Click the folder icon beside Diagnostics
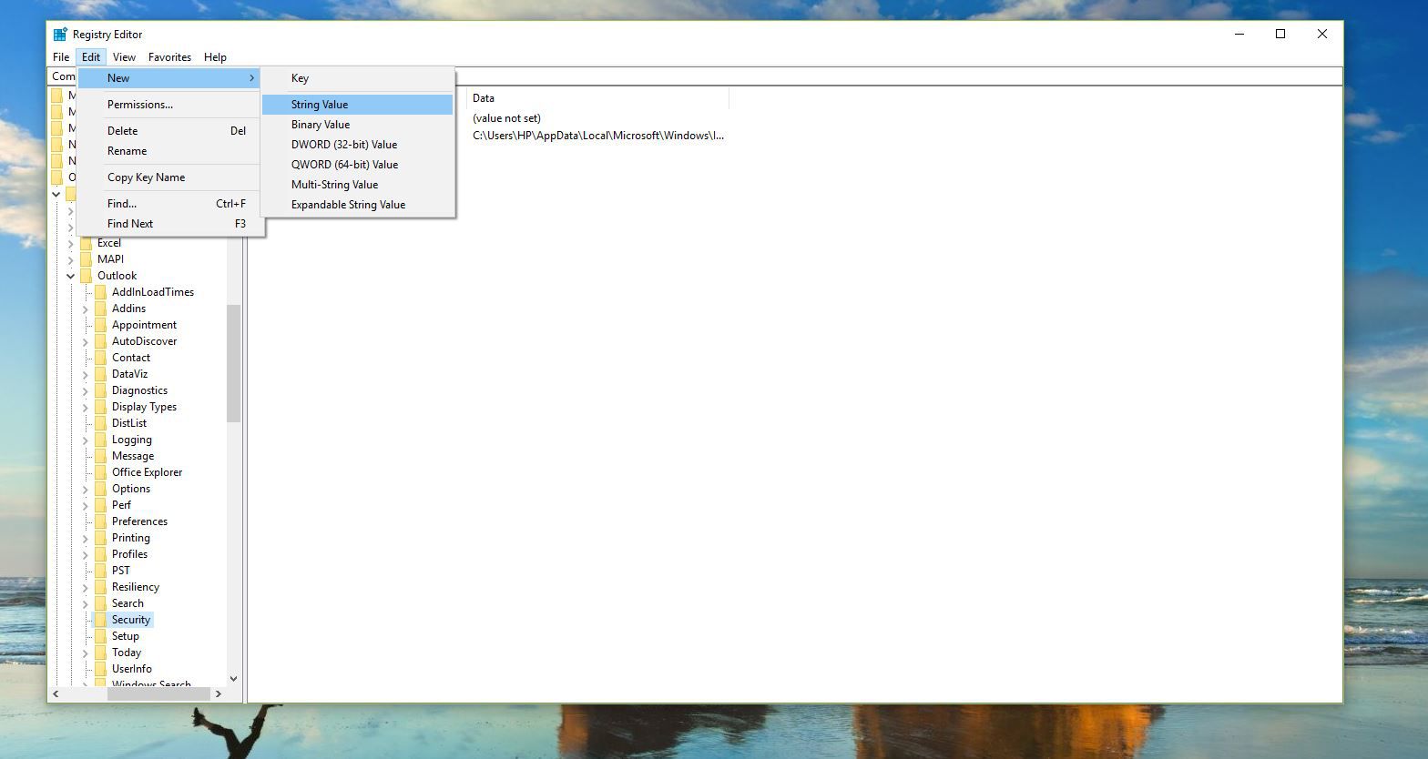1428x759 pixels. click(x=100, y=390)
